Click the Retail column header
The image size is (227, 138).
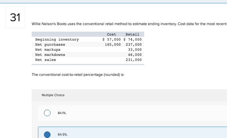tap(132, 34)
